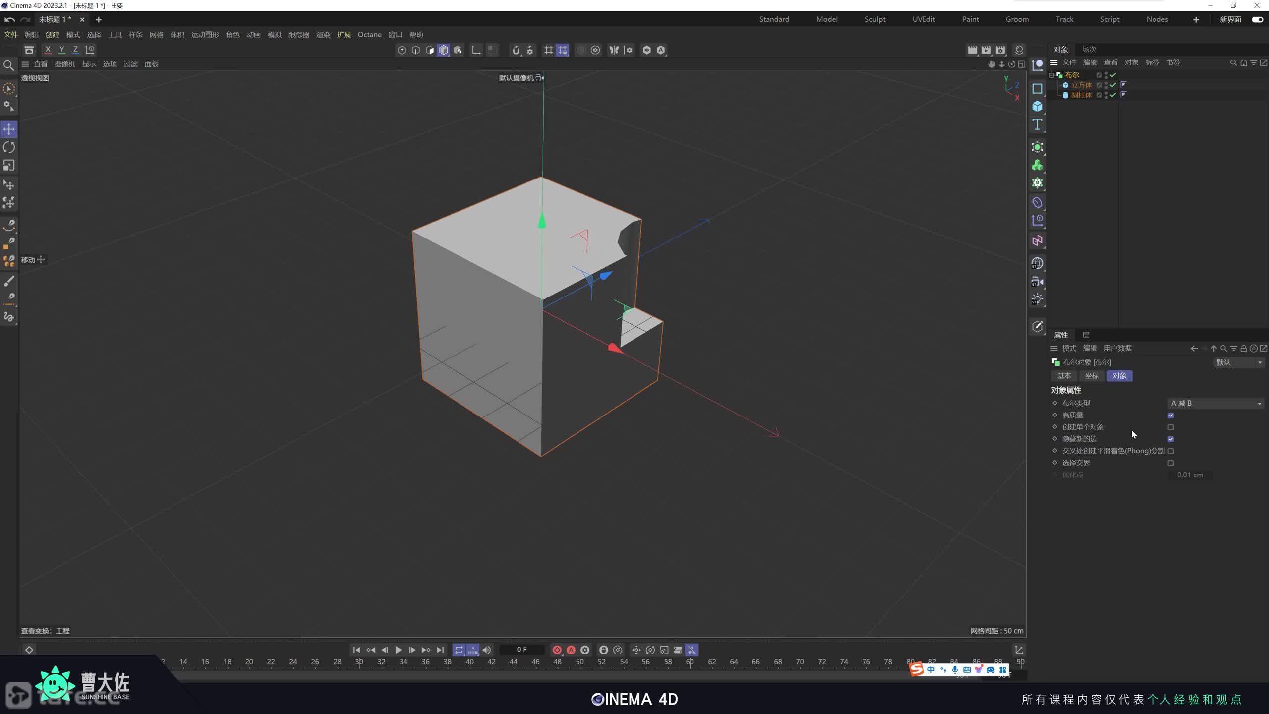
Task: Open the 默认 preset dropdown
Action: pyautogui.click(x=1238, y=362)
